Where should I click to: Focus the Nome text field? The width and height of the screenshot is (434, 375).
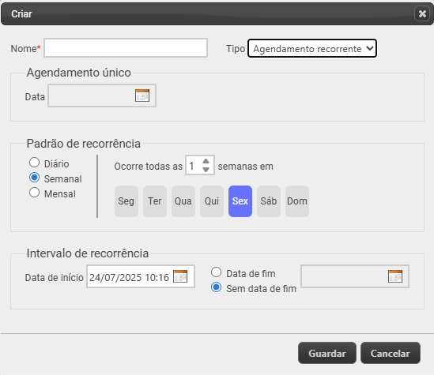pos(126,48)
